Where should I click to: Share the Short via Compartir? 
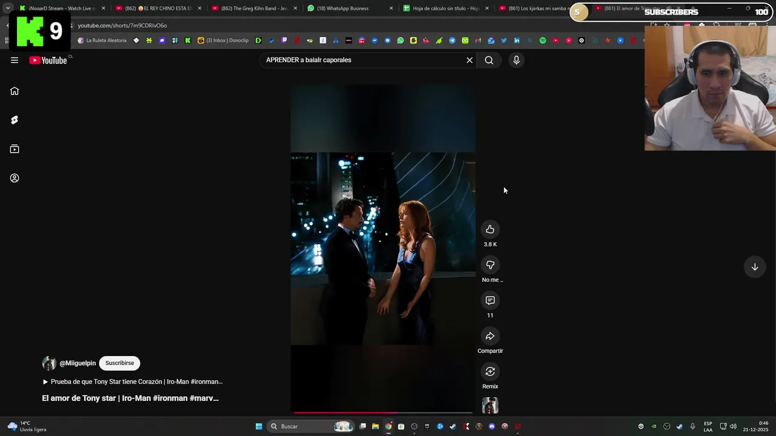[x=490, y=336]
